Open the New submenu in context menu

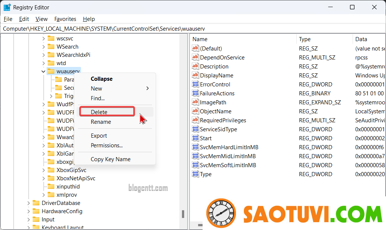(x=115, y=88)
